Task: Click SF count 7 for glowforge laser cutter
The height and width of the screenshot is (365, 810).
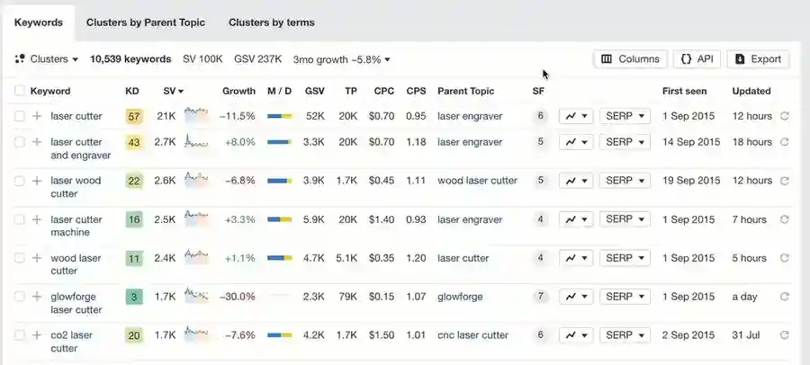Action: coord(540,297)
